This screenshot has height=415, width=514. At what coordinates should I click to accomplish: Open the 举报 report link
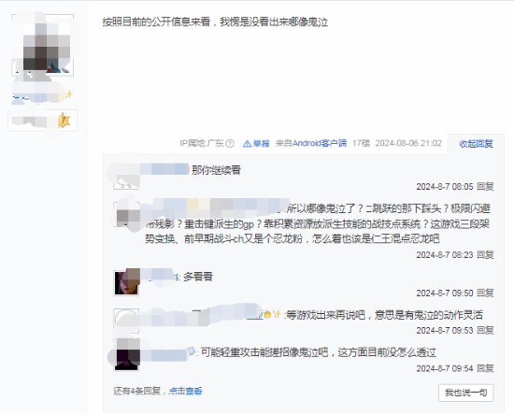pos(262,144)
